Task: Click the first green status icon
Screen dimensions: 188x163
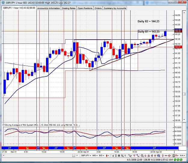Action: pos(175,160)
